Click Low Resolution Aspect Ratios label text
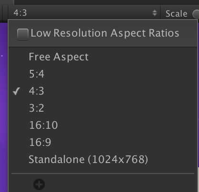Viewport: 199px width, 192px height. coord(105,33)
